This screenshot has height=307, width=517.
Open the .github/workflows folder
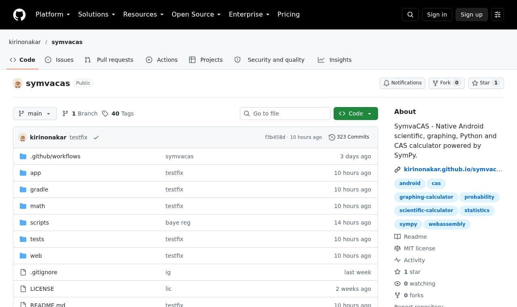click(x=55, y=156)
